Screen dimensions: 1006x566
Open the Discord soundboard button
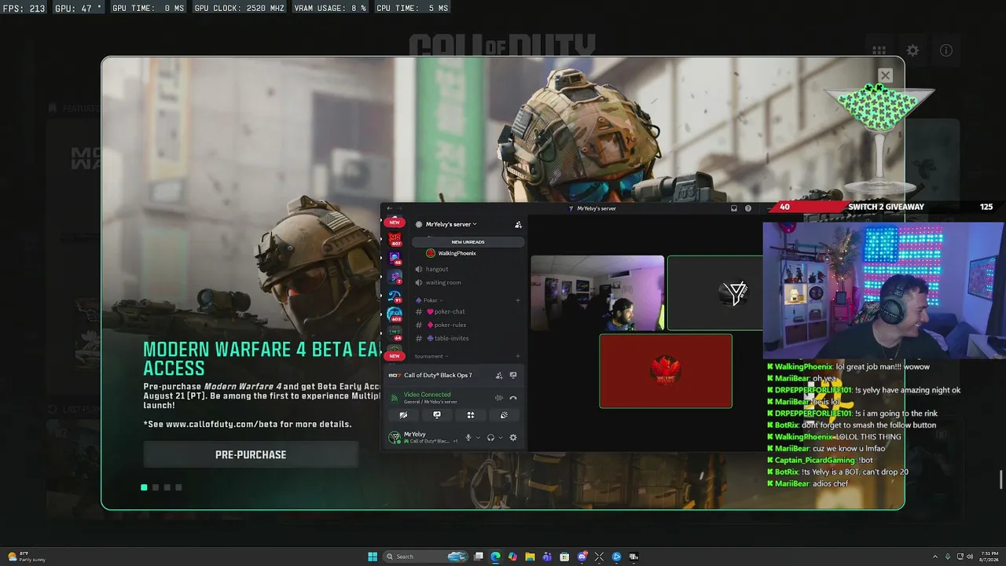tap(504, 415)
